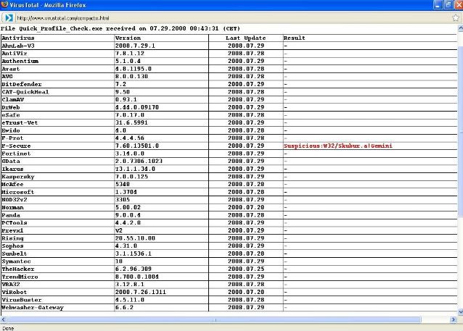
Task: Bookmark page with the star icon
Action: 456,18
